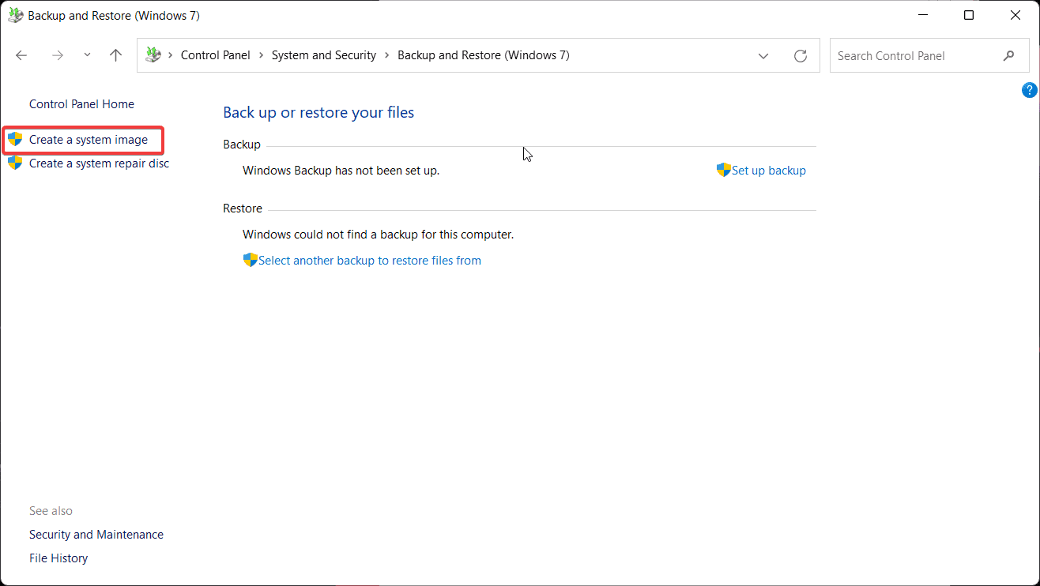Click the Back navigation arrow
The width and height of the screenshot is (1040, 586).
[21, 55]
